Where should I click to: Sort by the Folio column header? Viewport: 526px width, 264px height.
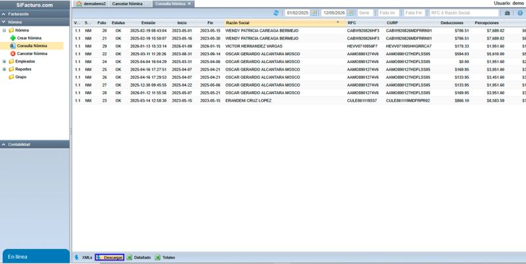click(x=102, y=23)
